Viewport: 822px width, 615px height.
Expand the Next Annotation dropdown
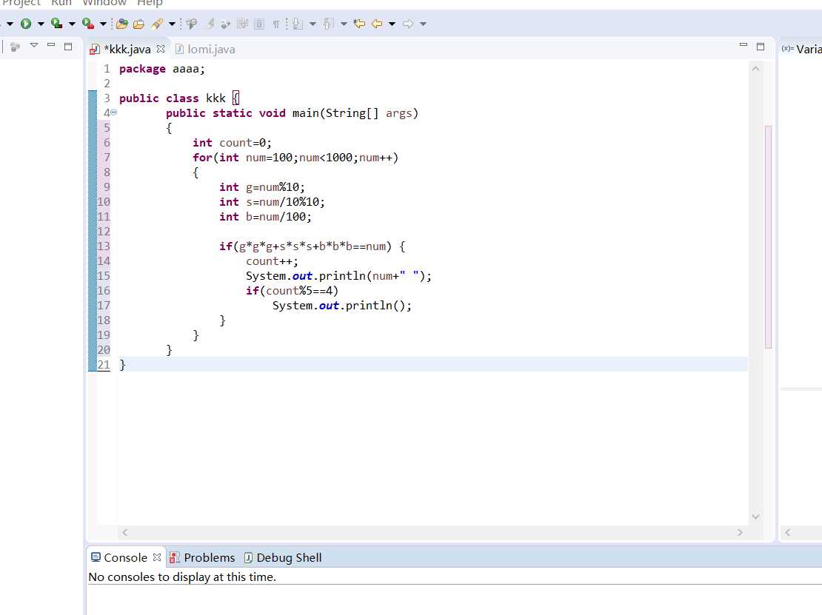pos(313,24)
